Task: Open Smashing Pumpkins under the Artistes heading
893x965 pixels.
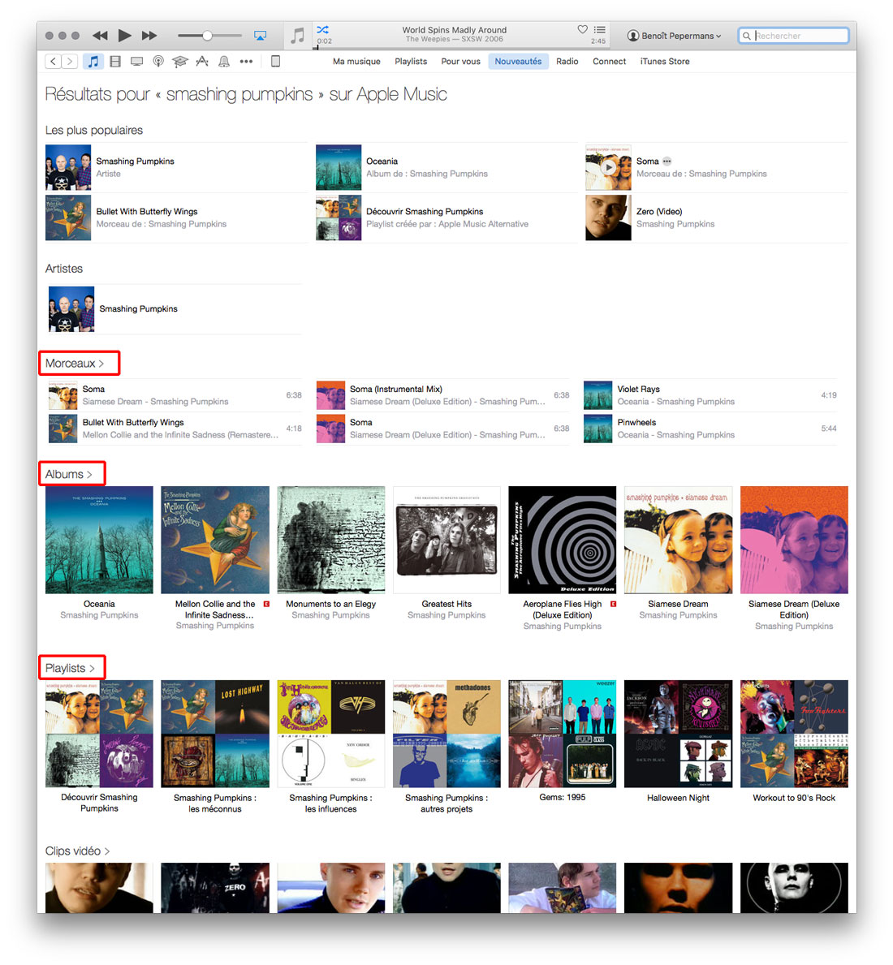Action: click(x=175, y=309)
